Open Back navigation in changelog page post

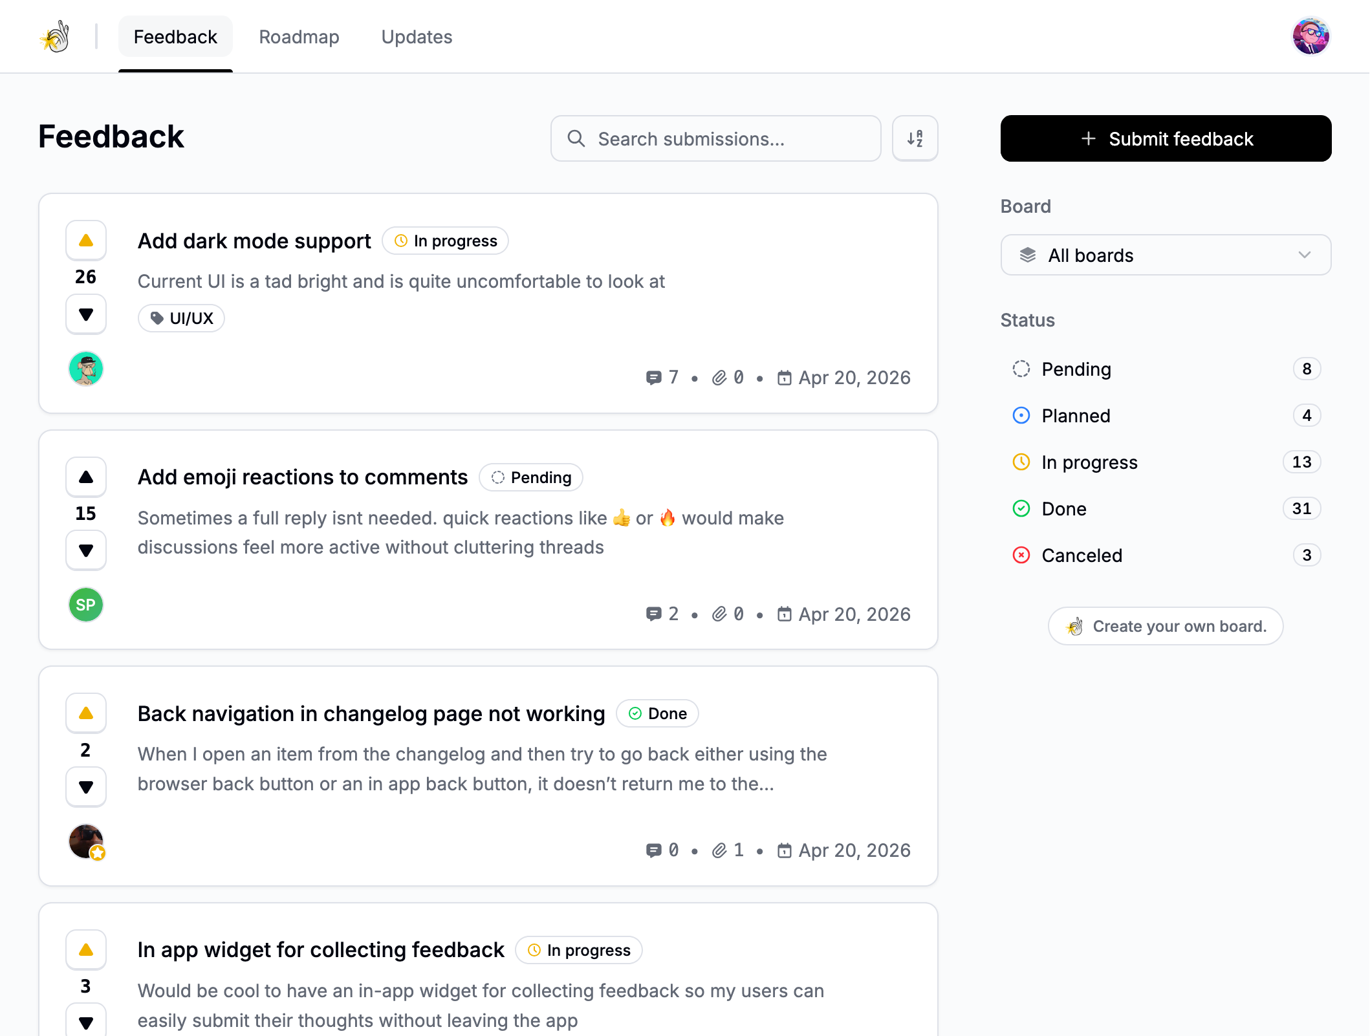click(371, 713)
